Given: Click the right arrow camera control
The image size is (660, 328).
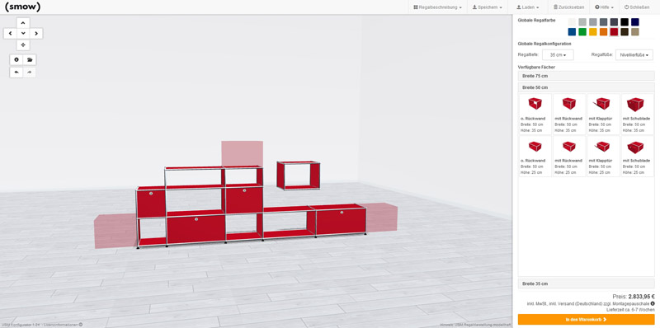Looking at the screenshot, I should 36,33.
